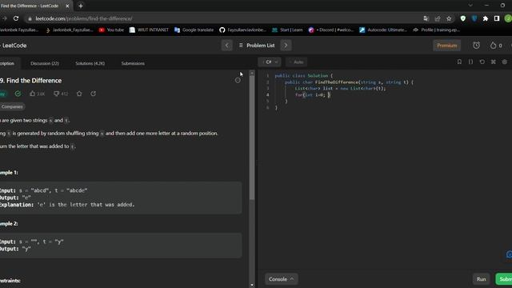Expand the Console panel

coord(281,279)
